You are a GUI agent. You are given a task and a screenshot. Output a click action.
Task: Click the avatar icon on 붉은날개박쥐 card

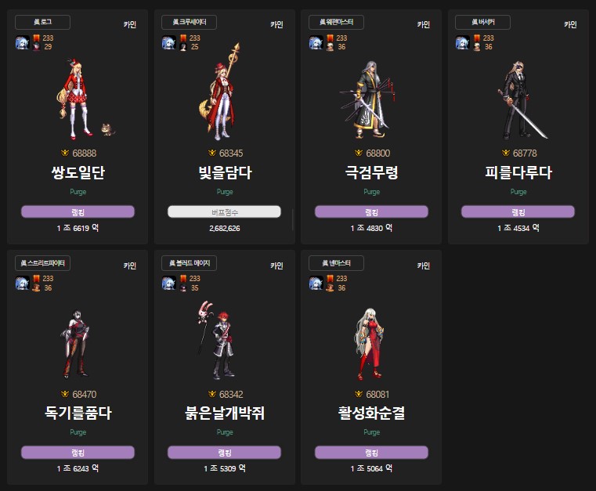169,283
